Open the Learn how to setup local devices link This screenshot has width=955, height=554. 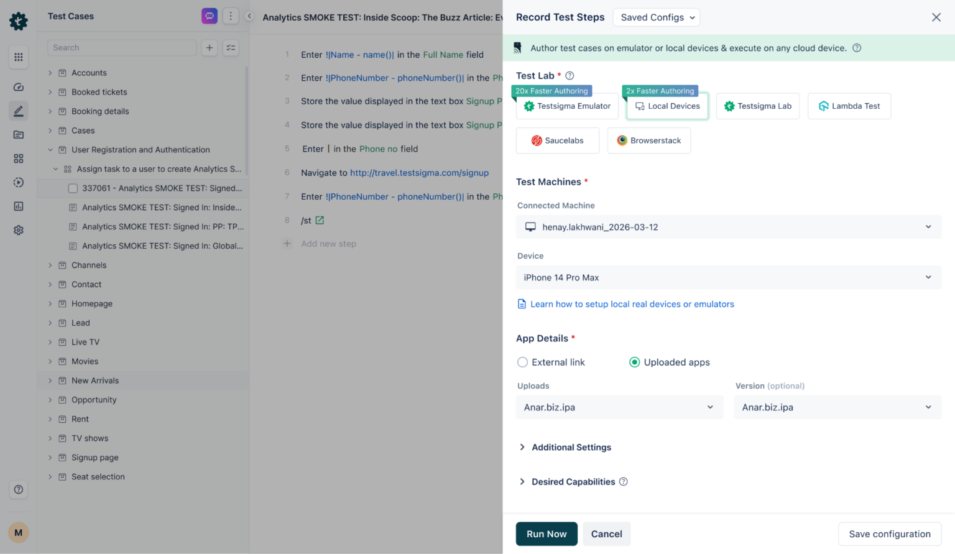pyautogui.click(x=632, y=304)
